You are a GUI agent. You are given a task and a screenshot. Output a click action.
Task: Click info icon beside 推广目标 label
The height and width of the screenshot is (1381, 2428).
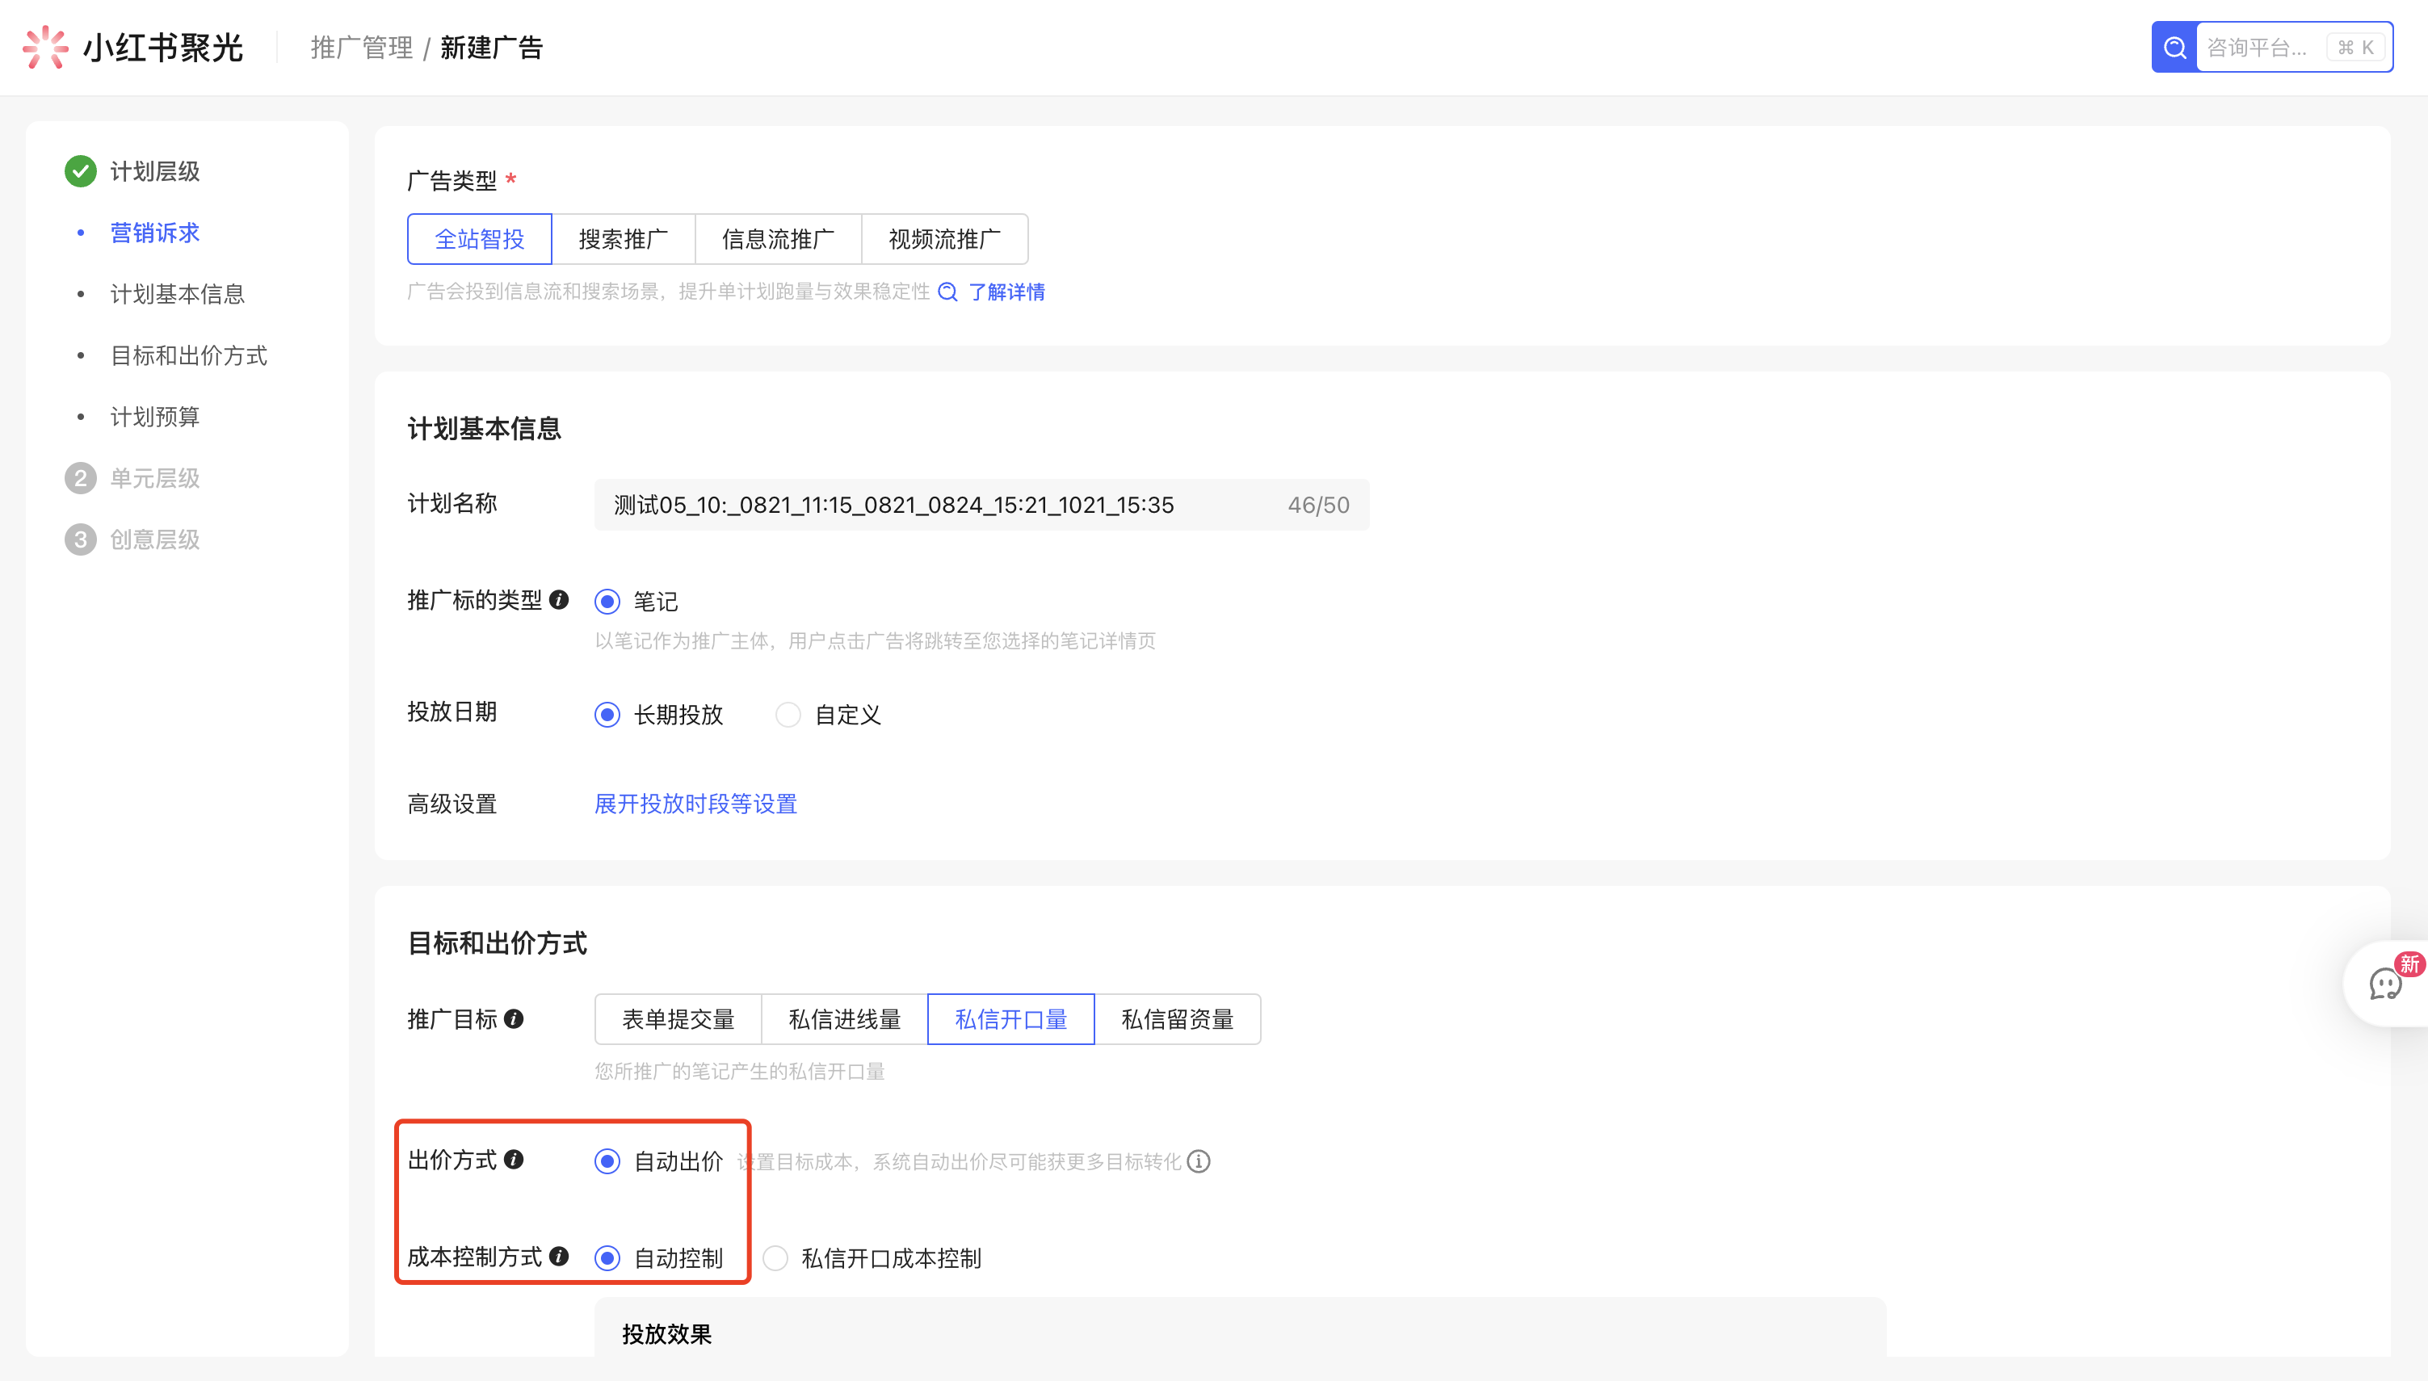pyautogui.click(x=514, y=1018)
